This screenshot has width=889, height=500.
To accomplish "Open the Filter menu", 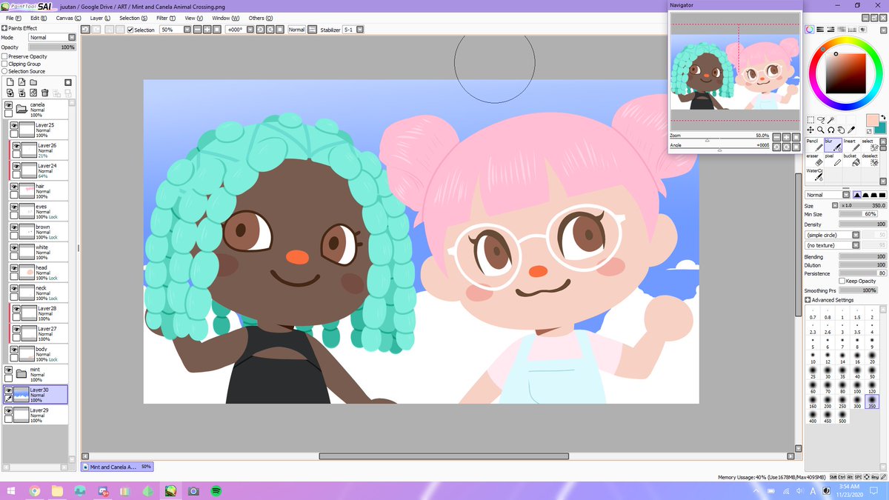I will click(167, 18).
